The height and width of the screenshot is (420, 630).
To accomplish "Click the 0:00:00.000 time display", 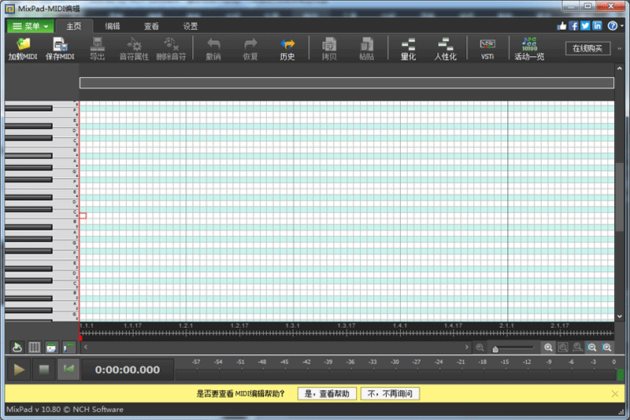I will (128, 370).
